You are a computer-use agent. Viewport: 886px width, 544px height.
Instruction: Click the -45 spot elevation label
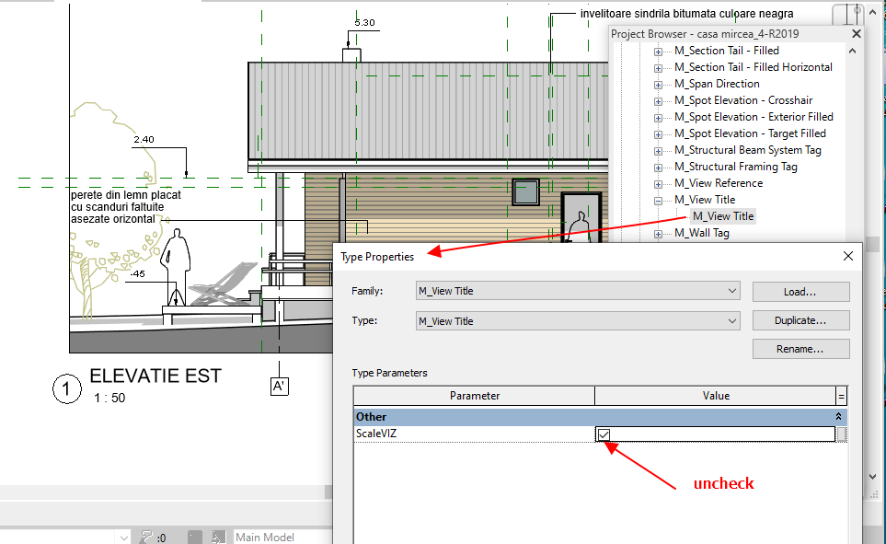[137, 274]
